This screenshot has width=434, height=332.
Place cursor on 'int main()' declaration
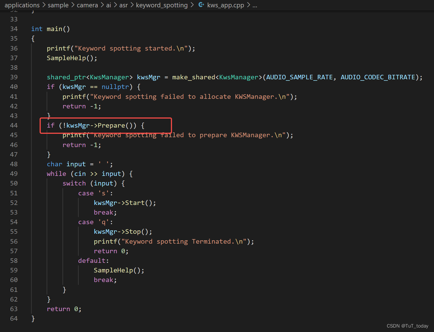click(51, 29)
